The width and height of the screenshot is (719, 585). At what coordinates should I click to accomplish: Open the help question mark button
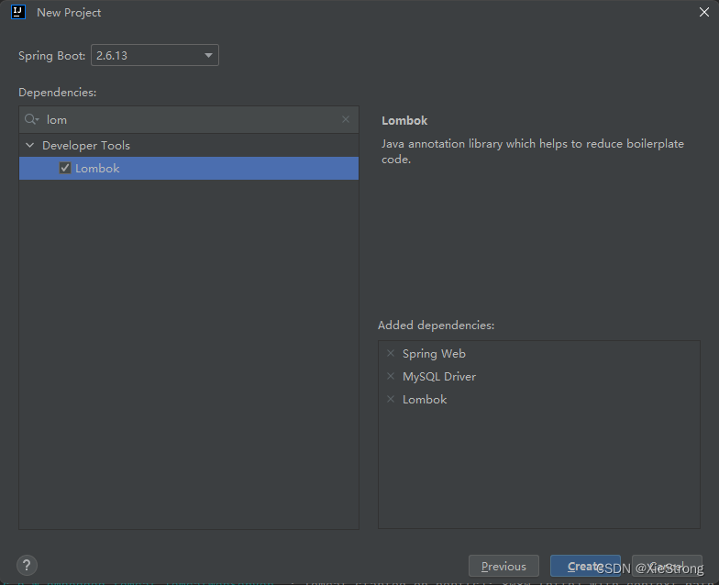pos(28,565)
